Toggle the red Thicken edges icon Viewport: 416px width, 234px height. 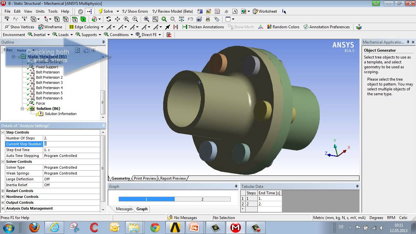pos(176,27)
